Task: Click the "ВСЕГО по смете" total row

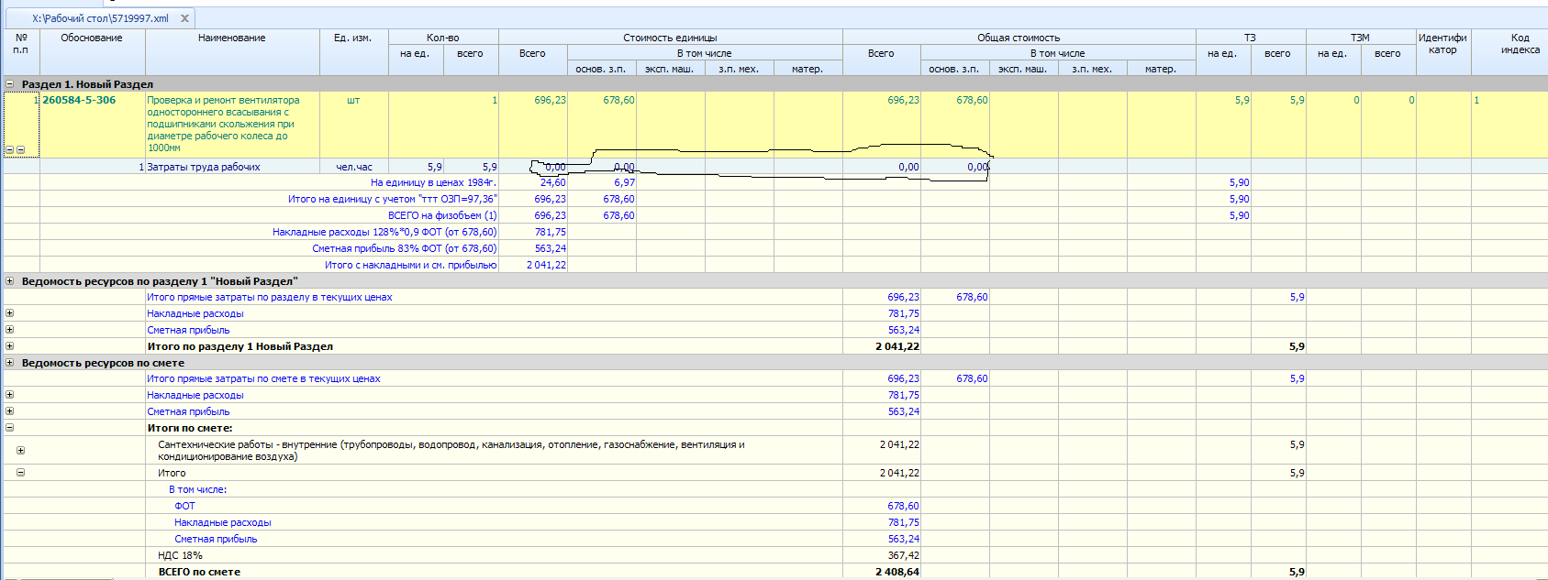Action: pyautogui.click(x=199, y=572)
